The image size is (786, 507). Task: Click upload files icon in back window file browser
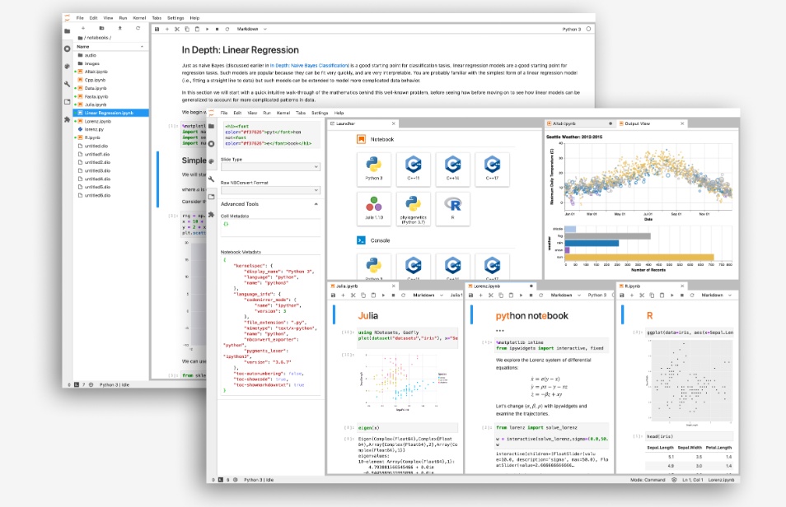click(x=119, y=28)
